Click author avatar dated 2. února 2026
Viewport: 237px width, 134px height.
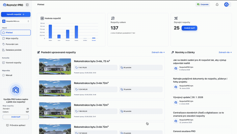point(176,102)
